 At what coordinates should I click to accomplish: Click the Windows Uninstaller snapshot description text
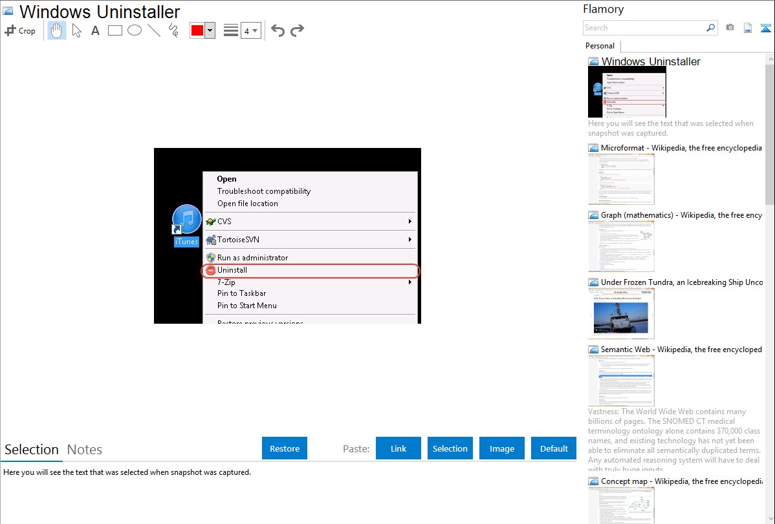(671, 129)
